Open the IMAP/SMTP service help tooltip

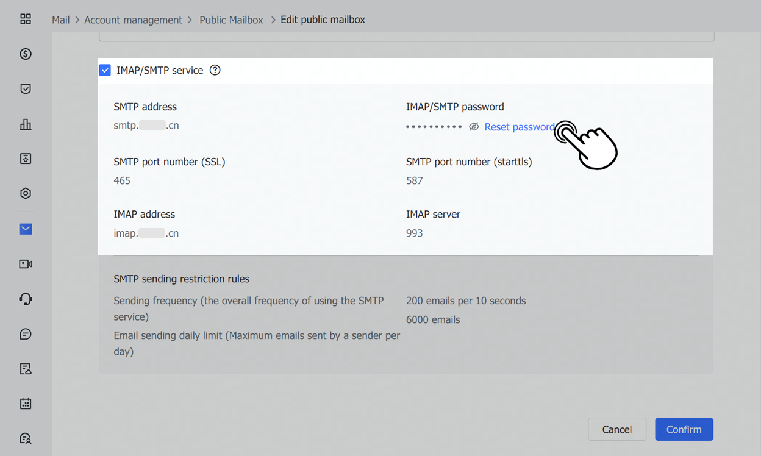tap(215, 70)
